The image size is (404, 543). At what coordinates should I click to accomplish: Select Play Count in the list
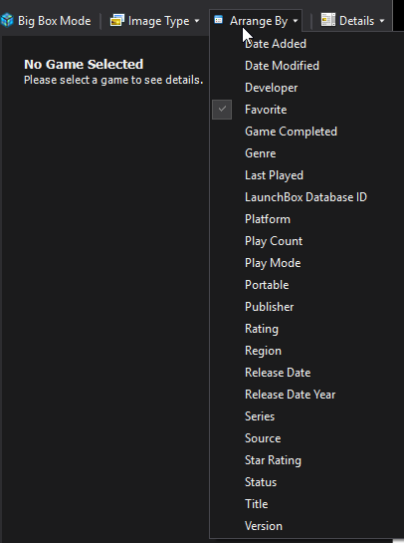(274, 241)
